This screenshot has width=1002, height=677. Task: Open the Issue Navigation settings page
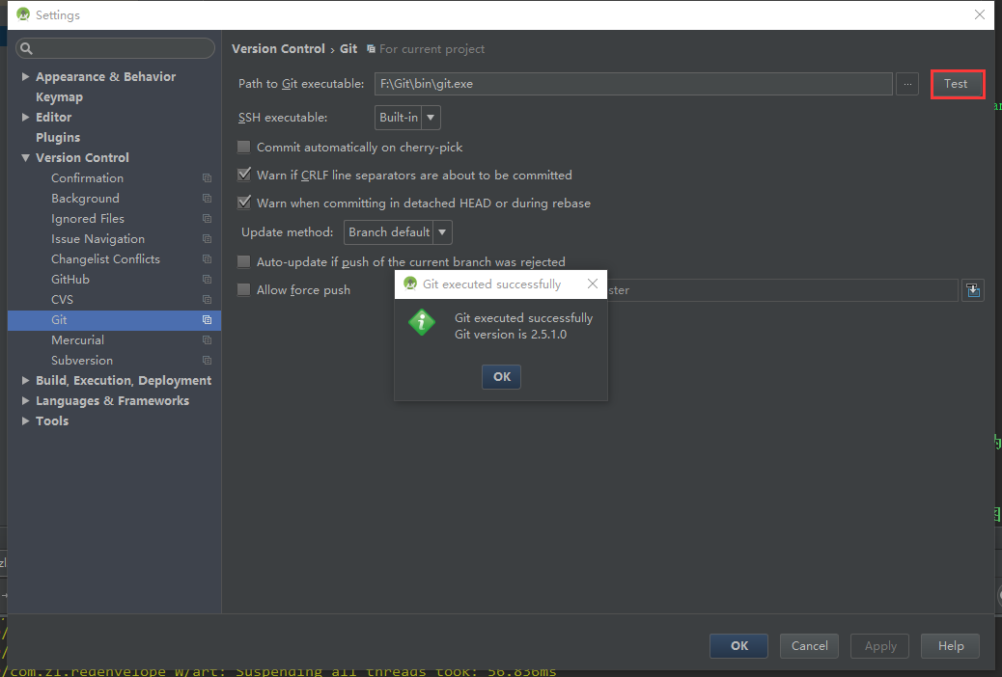coord(97,239)
